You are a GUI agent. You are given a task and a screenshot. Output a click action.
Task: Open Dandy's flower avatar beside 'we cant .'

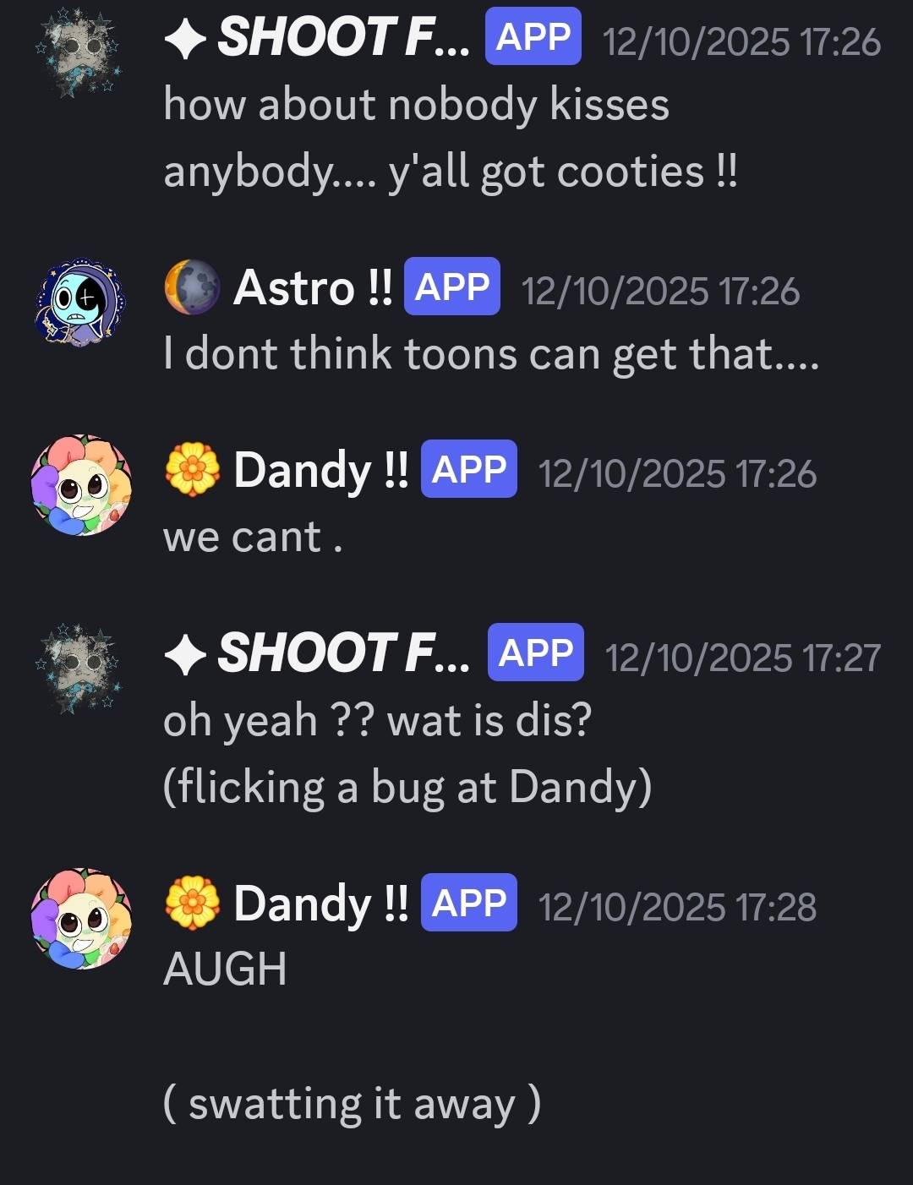pos(80,486)
